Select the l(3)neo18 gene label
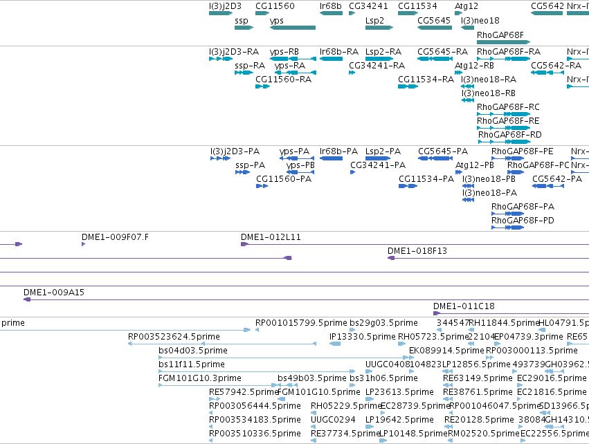Image resolution: width=589 pixels, height=444 pixels. [x=480, y=20]
